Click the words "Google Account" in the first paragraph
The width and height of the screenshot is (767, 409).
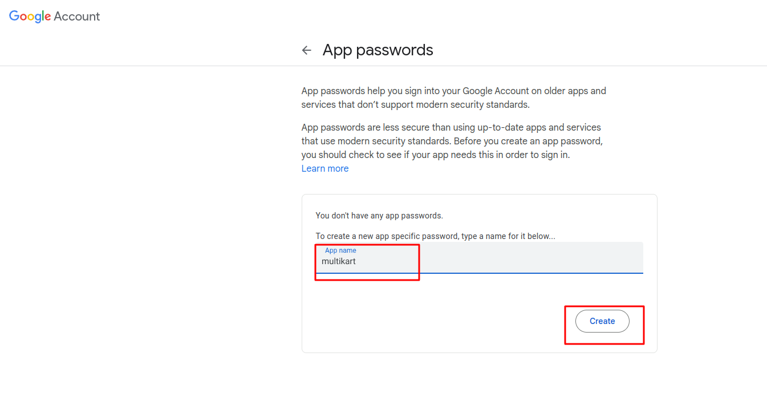(493, 91)
